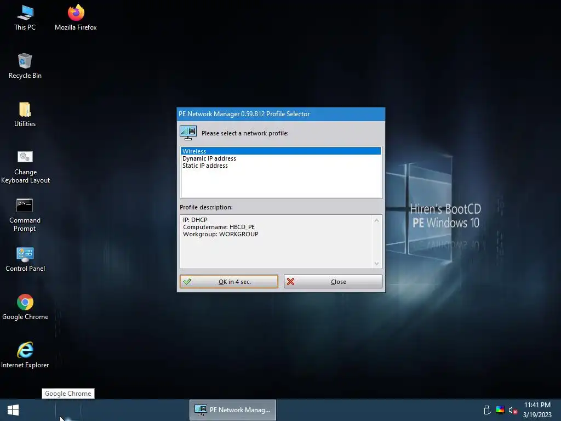Launch Google Chrome from desktop
561x421 pixels.
tap(25, 307)
